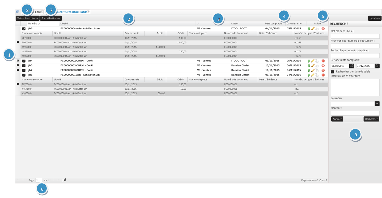Click the pencil edit icon for jb4
382x198 pixels.
point(313,61)
